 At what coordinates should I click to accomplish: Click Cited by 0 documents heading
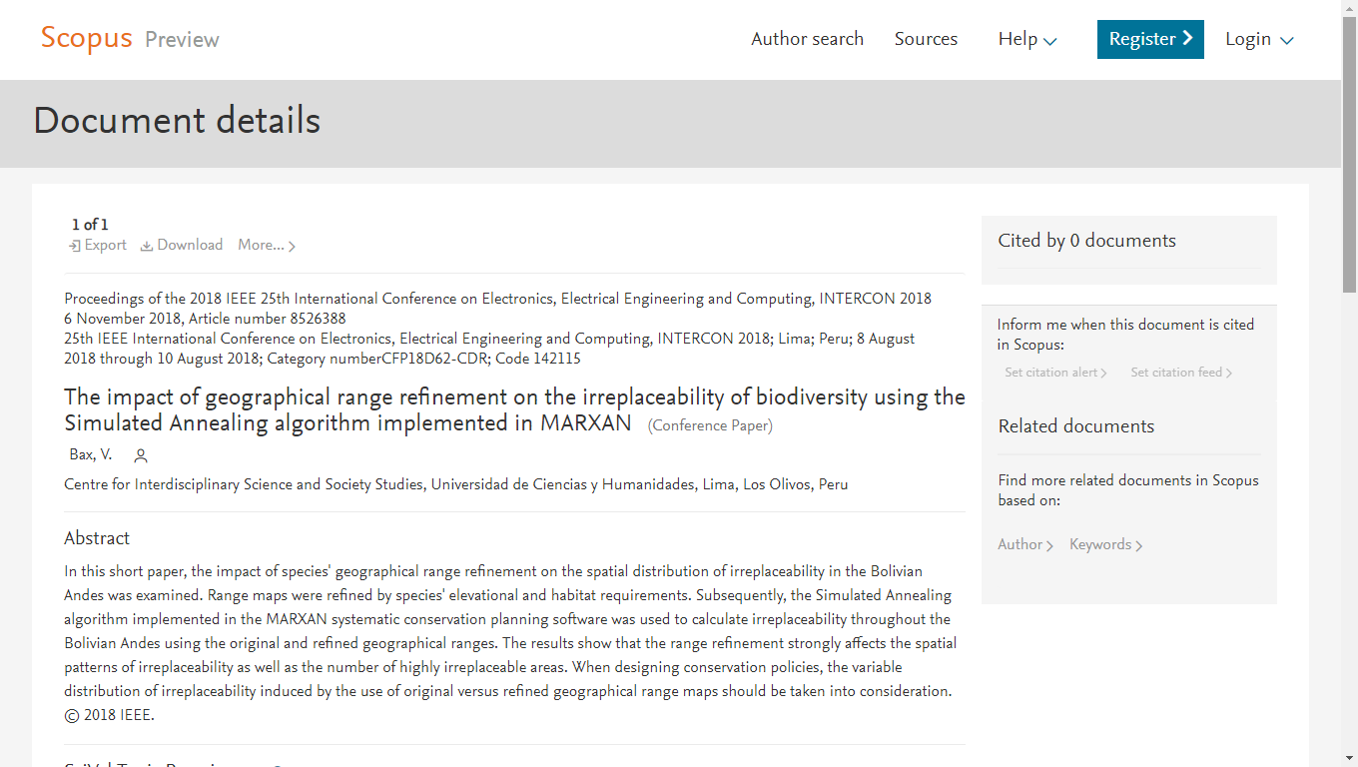(x=1087, y=241)
